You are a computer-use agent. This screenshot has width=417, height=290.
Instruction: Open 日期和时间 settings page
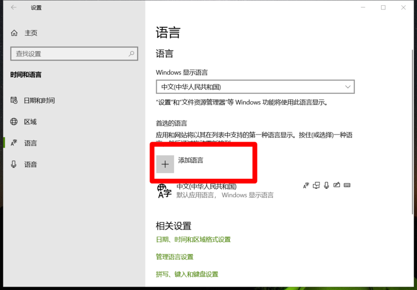(40, 100)
